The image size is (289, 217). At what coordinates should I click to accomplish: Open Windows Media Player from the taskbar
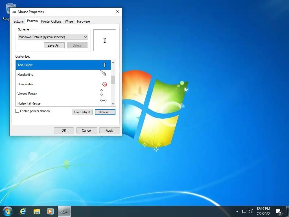click(50, 211)
